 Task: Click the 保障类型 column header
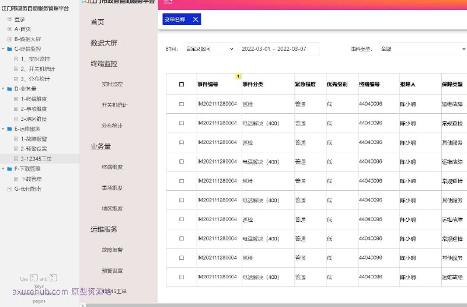(x=452, y=84)
